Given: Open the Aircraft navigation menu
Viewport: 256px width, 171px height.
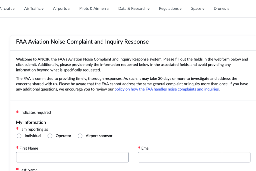Looking at the screenshot, I should [7, 8].
